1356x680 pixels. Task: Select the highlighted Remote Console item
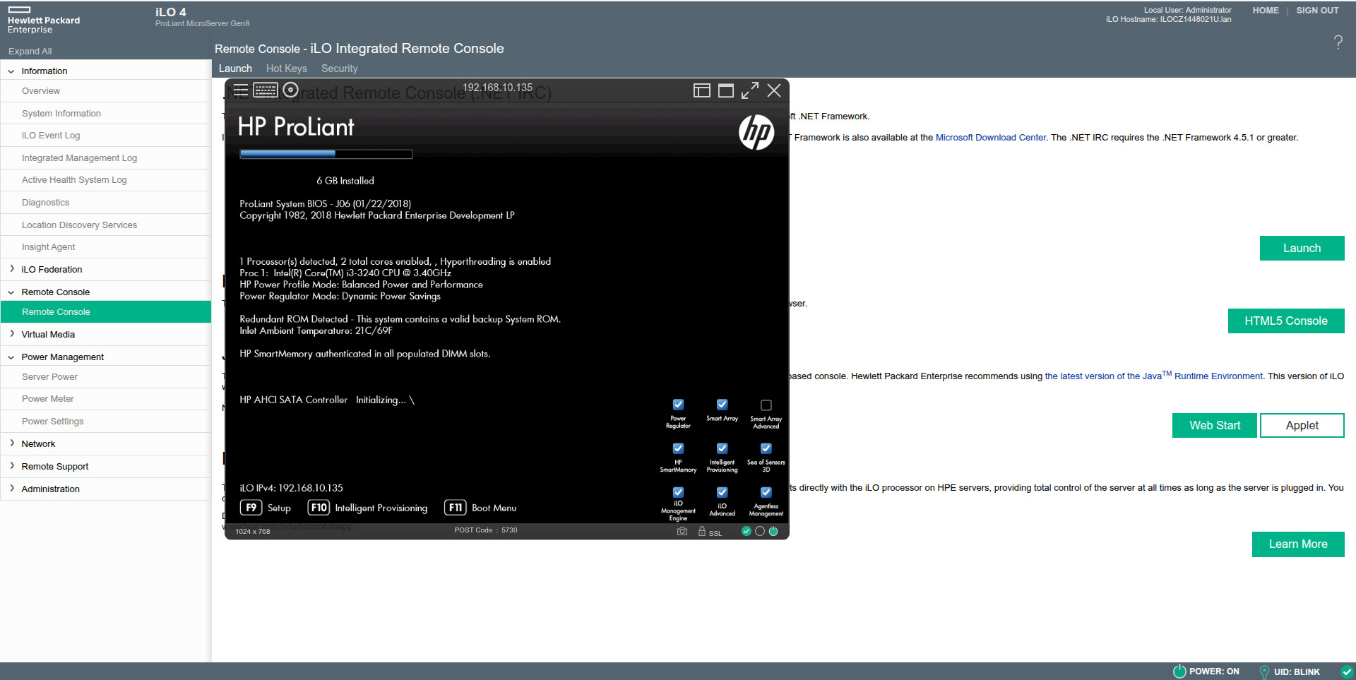pyautogui.click(x=106, y=312)
